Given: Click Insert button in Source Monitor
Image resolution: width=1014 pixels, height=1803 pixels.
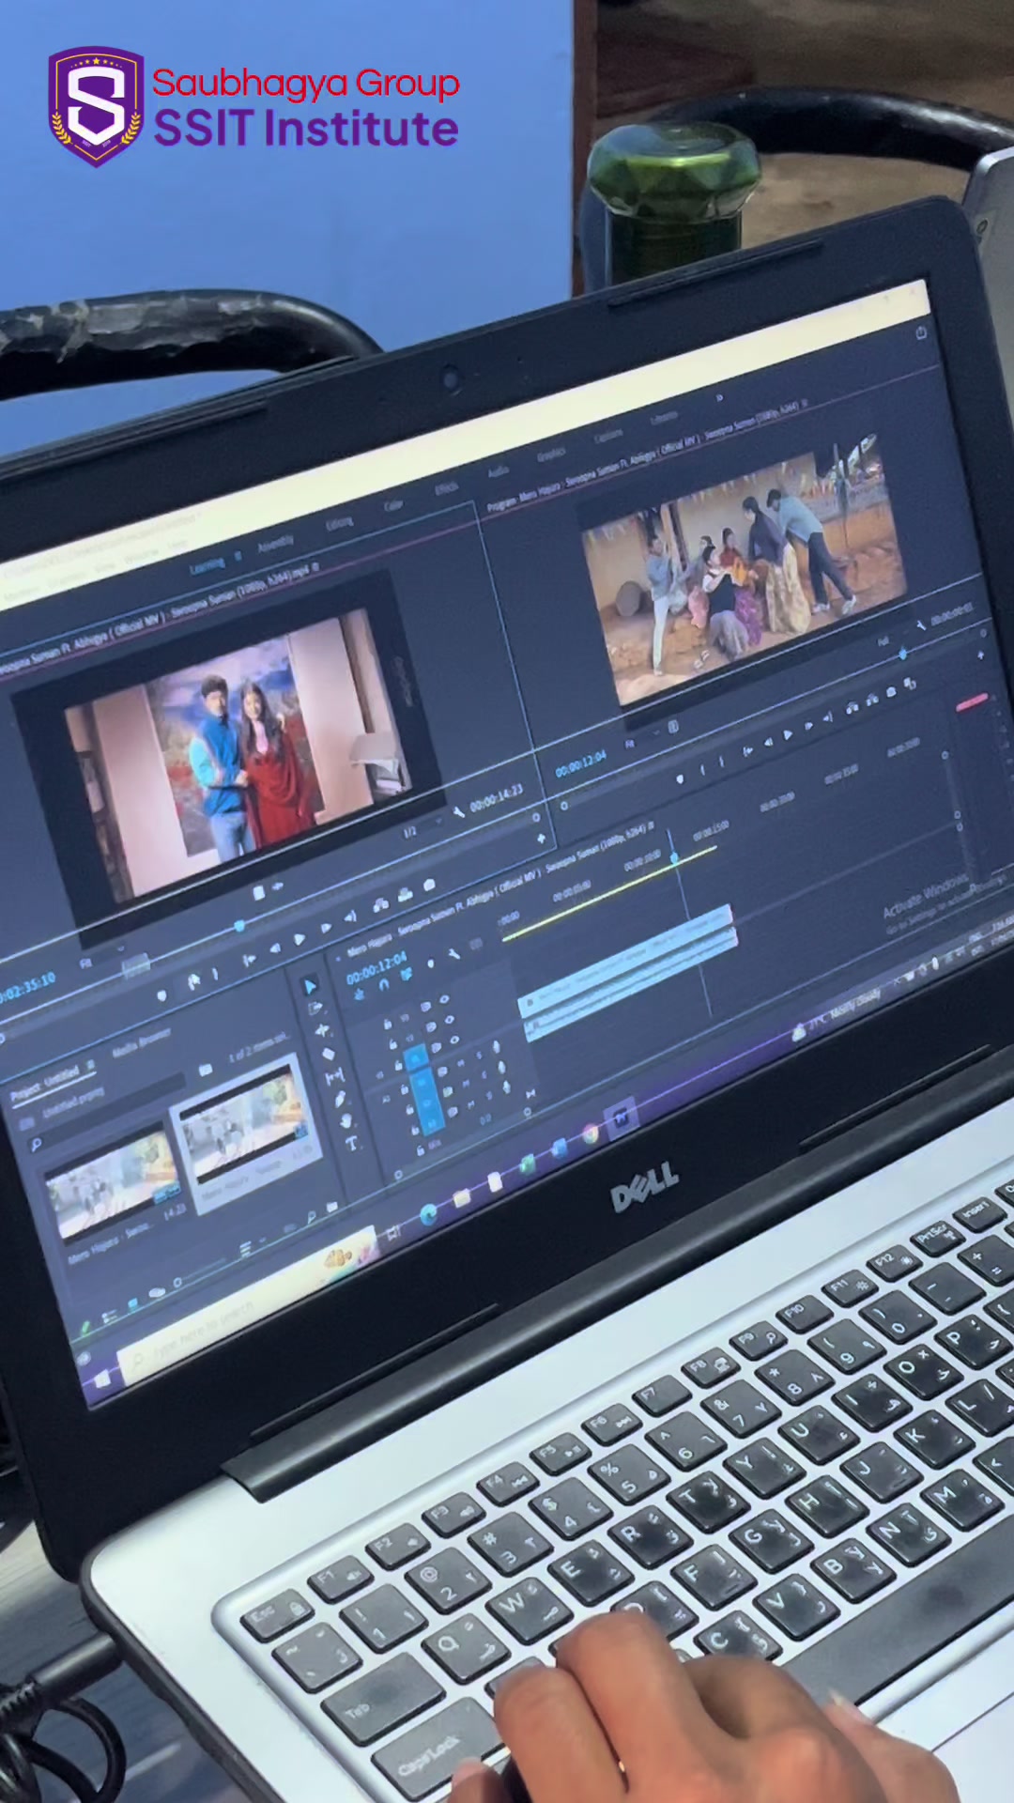Looking at the screenshot, I should [x=380, y=905].
